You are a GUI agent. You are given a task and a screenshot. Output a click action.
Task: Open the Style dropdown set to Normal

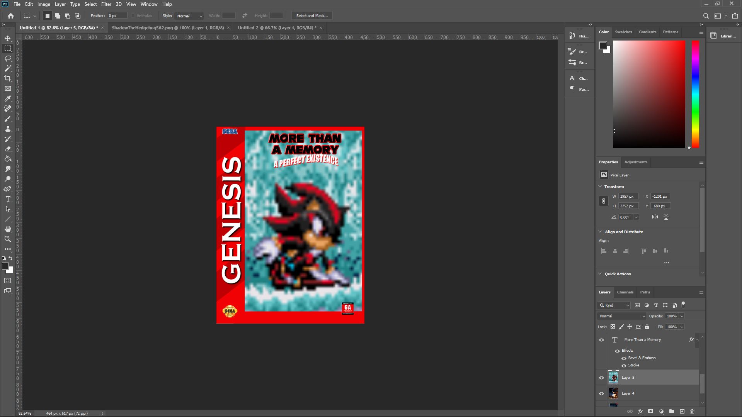(x=189, y=16)
